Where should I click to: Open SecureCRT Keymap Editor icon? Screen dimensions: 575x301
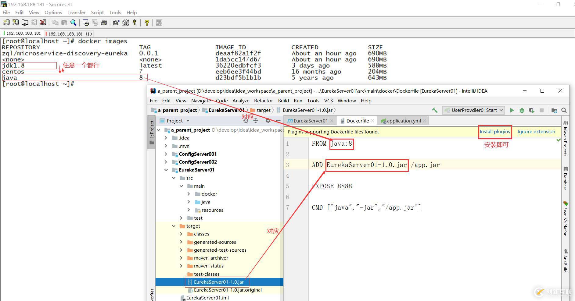click(x=125, y=23)
